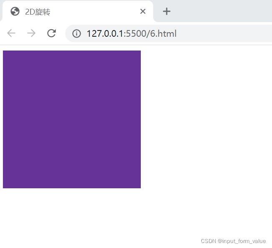Click the browser back arrow
The image size is (272, 248).
coord(11,33)
